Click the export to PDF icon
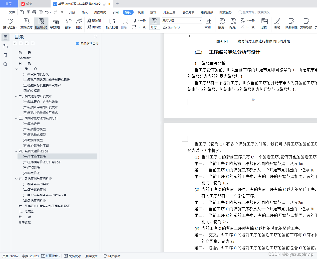The image size is (317, 259). (28, 12)
